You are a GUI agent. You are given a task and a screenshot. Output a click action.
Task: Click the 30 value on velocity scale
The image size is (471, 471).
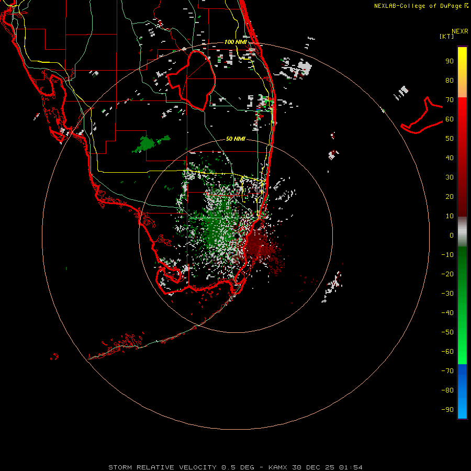click(x=450, y=177)
